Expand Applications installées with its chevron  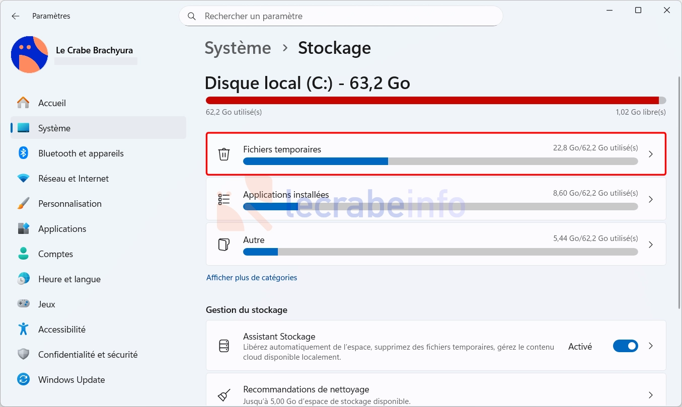pos(651,199)
